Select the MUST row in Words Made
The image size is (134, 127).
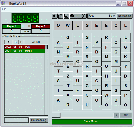(25, 51)
